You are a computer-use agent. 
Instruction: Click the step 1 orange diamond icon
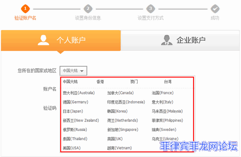coord(25,8)
